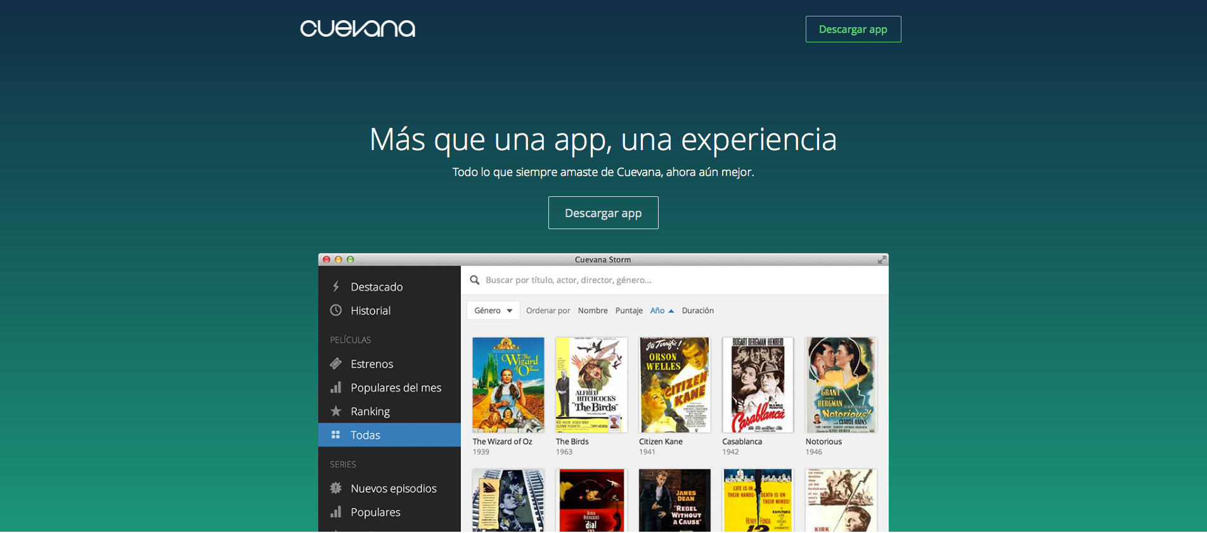Click the search magnifier icon
Viewport: 1207px width, 533px height.
click(474, 280)
